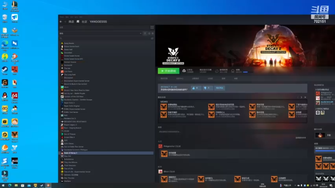Open the 库 library tab
Viewport: 335px width, 188px height.
coord(78,22)
